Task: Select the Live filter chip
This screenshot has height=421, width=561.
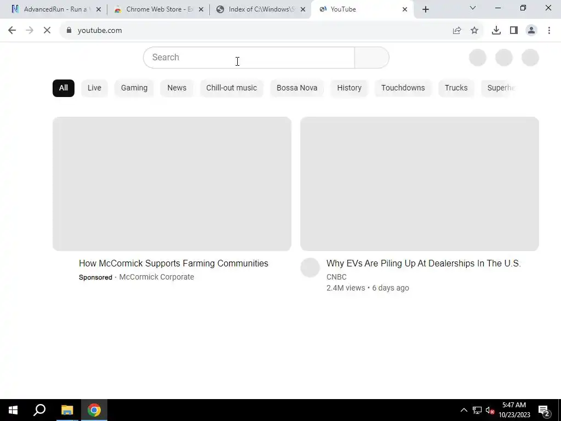Action: [94, 88]
